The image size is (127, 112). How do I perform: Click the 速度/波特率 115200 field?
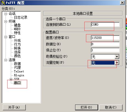tap(105, 38)
